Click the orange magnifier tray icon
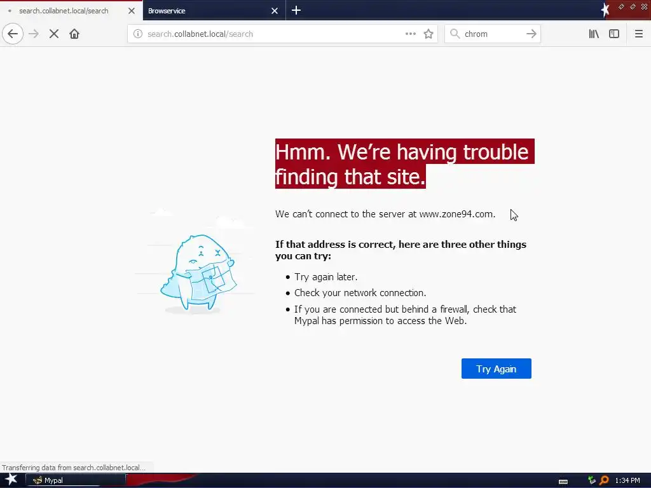This screenshot has height=488, width=651. 604,480
